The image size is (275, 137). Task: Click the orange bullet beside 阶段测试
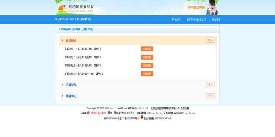(63, 40)
